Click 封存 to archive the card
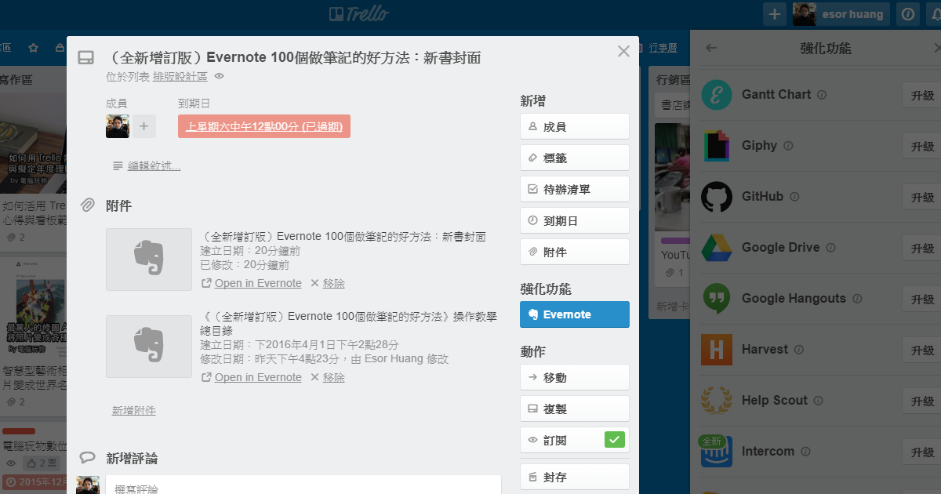Viewport: 941px width, 494px height. [575, 477]
